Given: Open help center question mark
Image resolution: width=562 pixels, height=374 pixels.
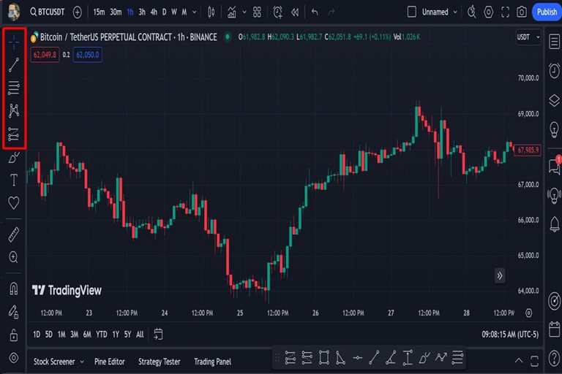Looking at the screenshot, I should pyautogui.click(x=554, y=357).
